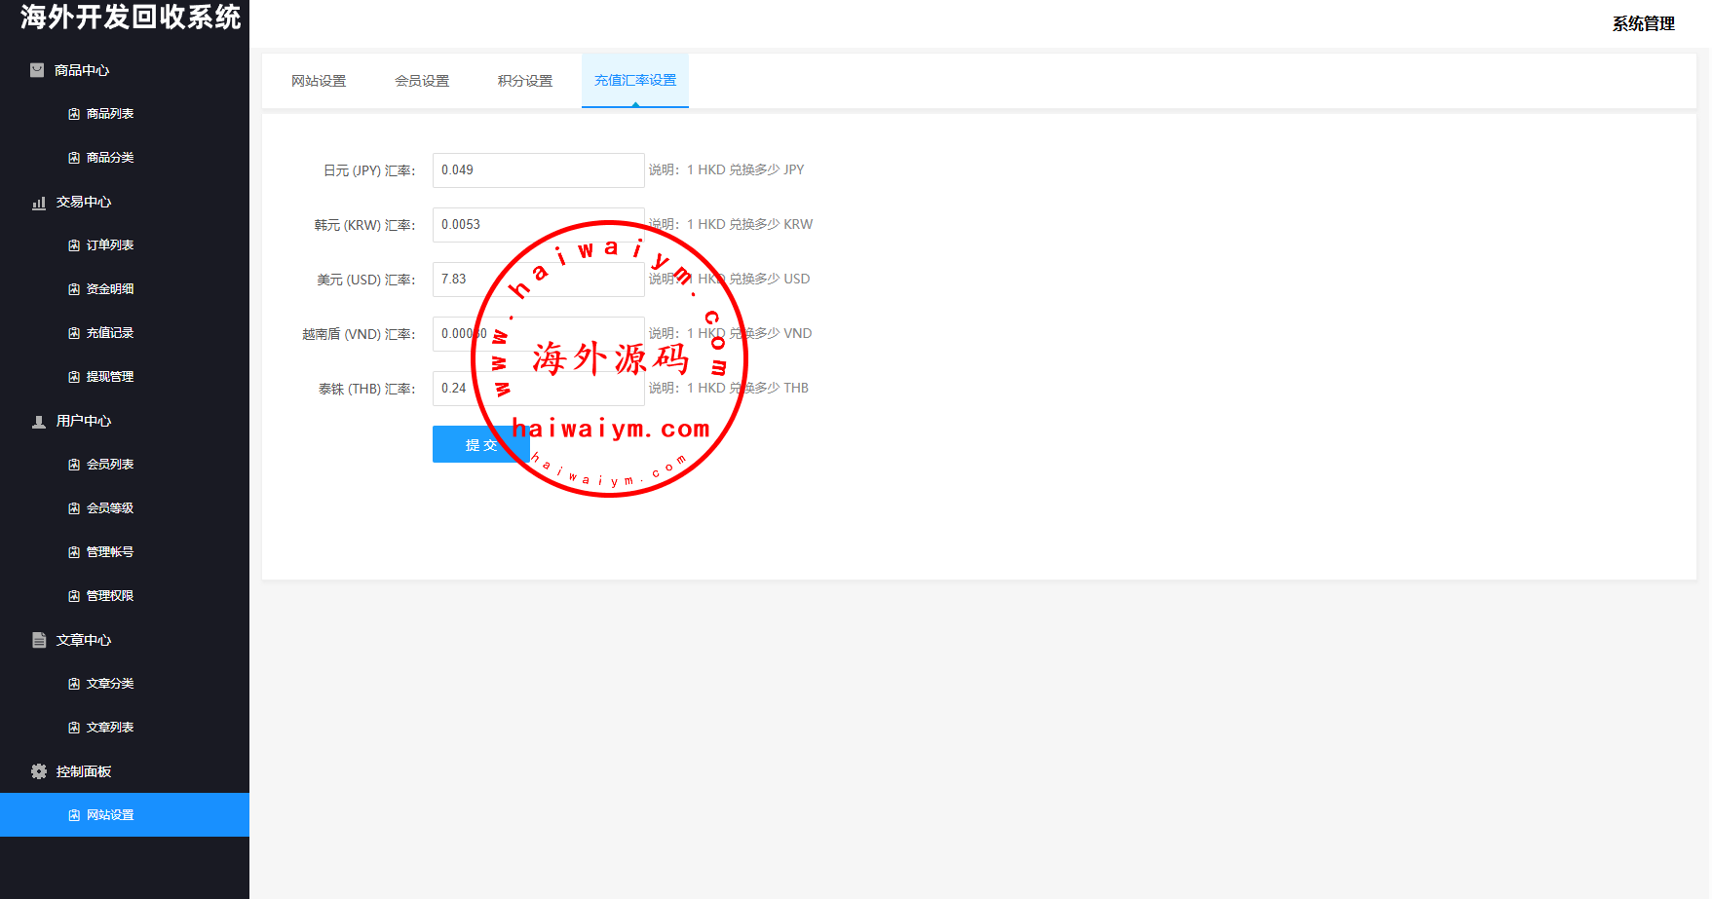Click the 控制面板 gear icon
Image resolution: width=1712 pixels, height=899 pixels.
39,771
